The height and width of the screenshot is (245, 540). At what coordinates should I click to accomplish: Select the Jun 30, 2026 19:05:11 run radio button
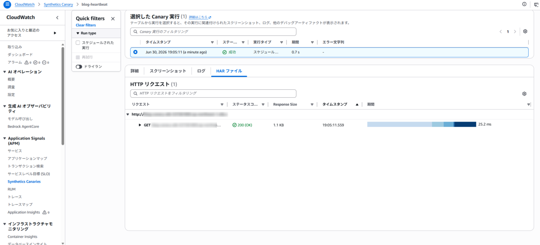click(x=135, y=52)
